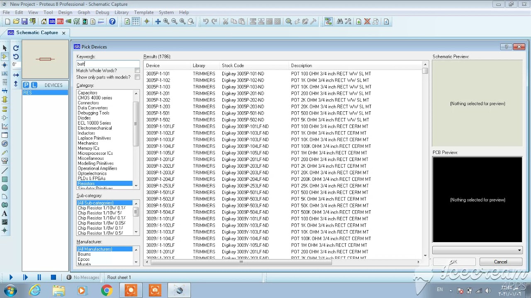Click Category list scroll-down arrow

point(136,186)
